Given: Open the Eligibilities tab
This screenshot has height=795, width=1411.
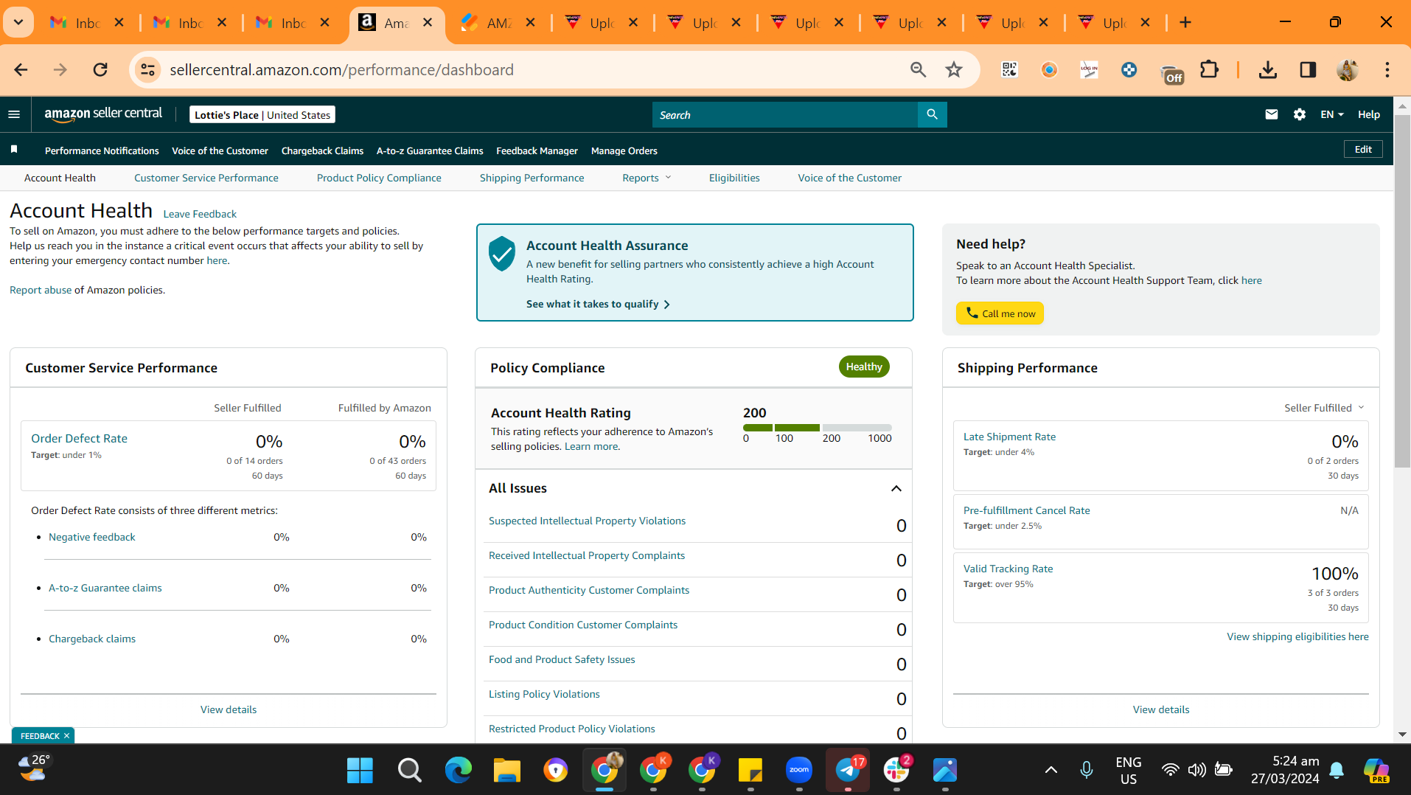Looking at the screenshot, I should [734, 178].
